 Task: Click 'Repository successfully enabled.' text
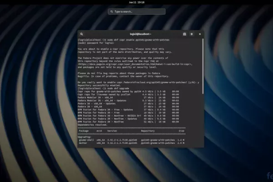[x=99, y=86]
